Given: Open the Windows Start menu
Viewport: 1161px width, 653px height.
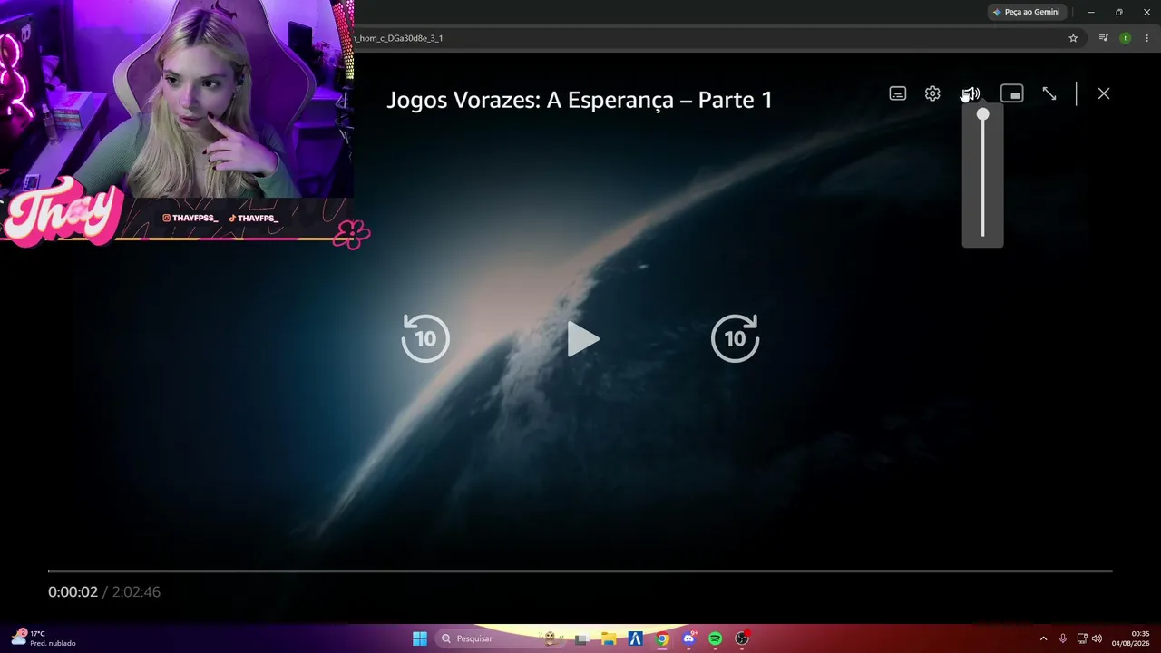Looking at the screenshot, I should (x=420, y=638).
